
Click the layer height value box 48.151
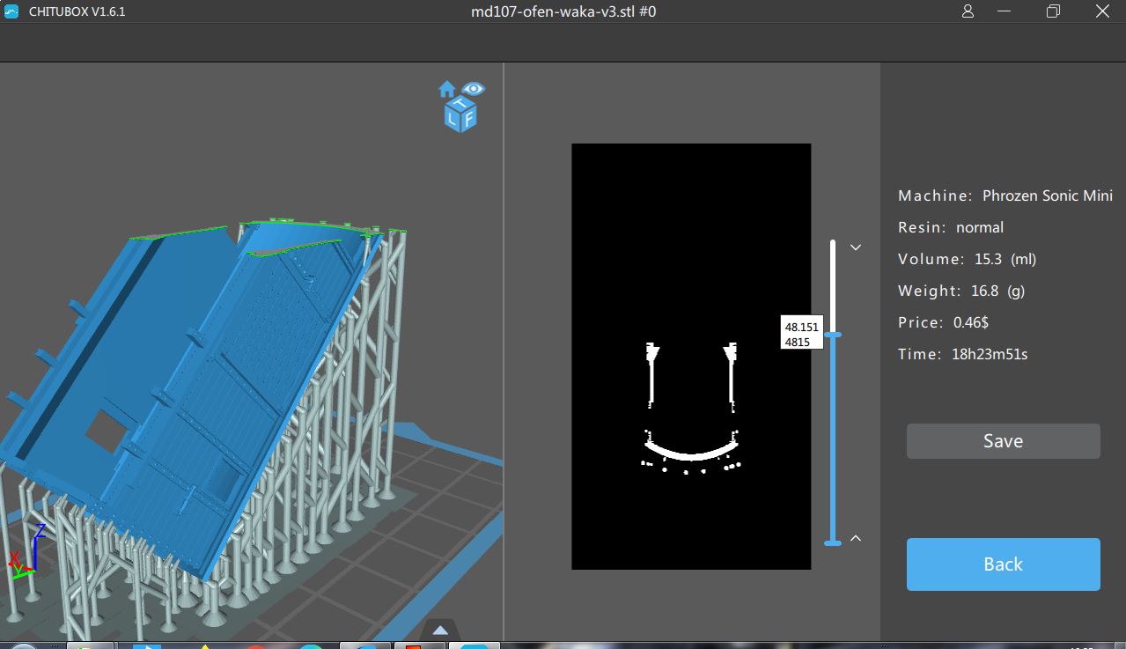(x=802, y=334)
